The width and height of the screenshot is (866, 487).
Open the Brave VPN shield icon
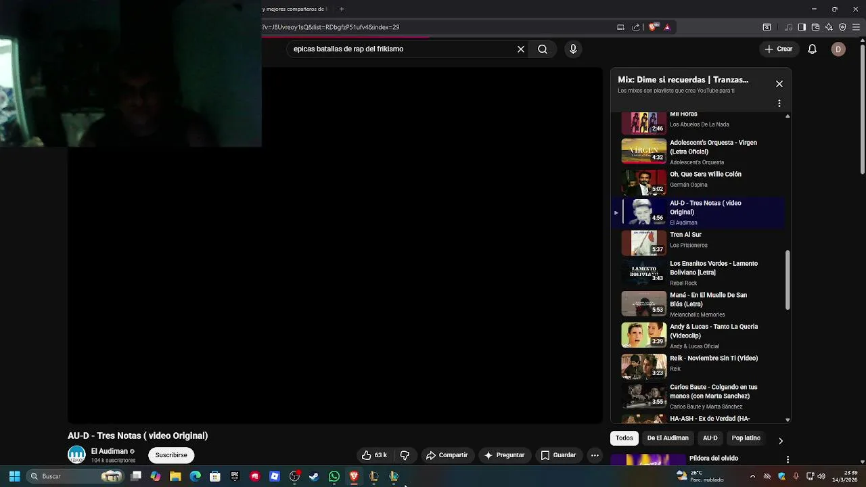click(x=842, y=27)
